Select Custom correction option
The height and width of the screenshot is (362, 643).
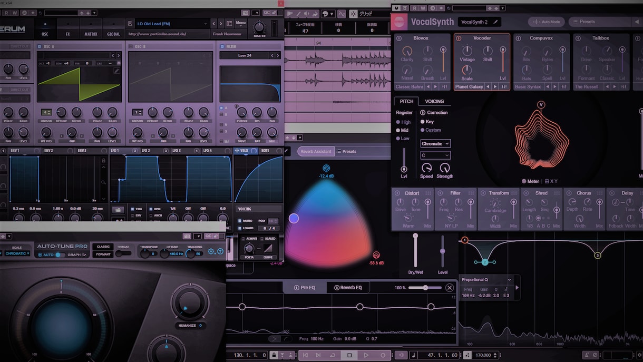coord(431,130)
